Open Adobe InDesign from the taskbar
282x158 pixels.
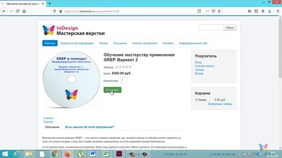(119, 154)
